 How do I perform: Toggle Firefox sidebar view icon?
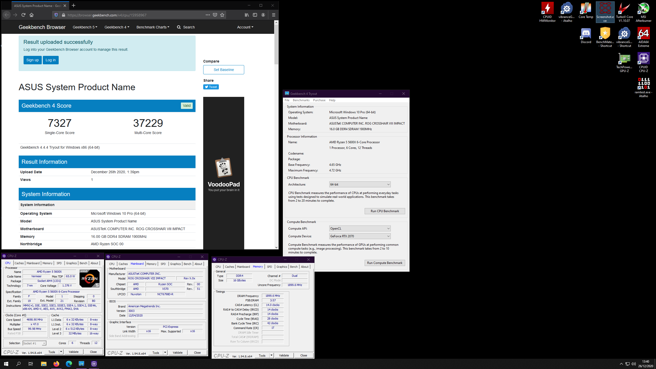click(x=255, y=15)
